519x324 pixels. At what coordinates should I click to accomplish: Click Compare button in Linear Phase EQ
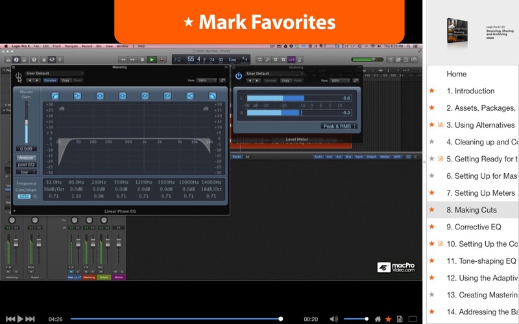click(x=51, y=80)
